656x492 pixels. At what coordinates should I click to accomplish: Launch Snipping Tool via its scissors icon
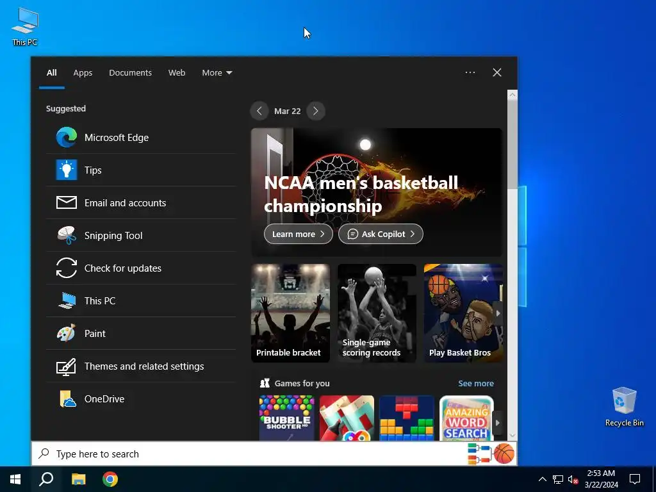click(x=67, y=235)
